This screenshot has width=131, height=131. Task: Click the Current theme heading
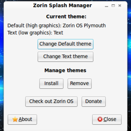point(66,17)
